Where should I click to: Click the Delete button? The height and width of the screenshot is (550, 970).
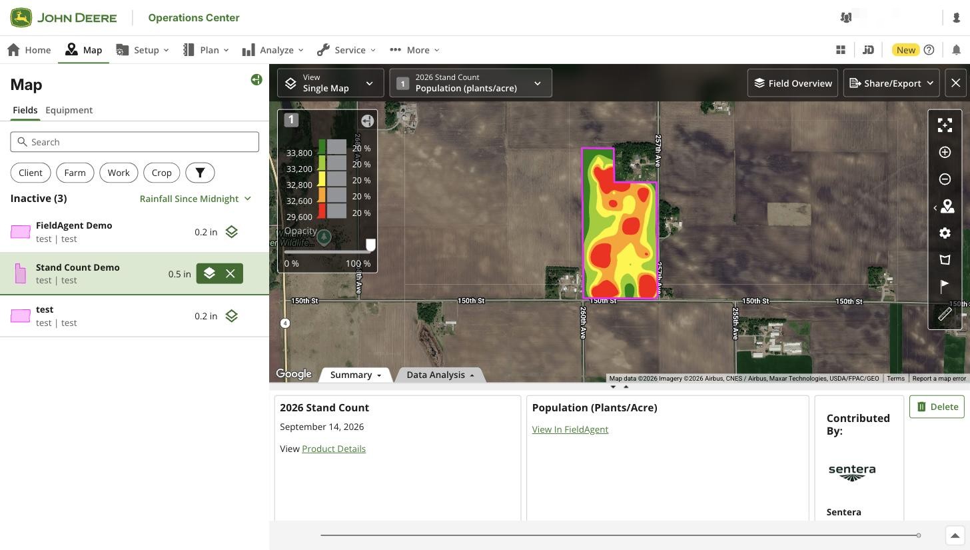click(937, 407)
